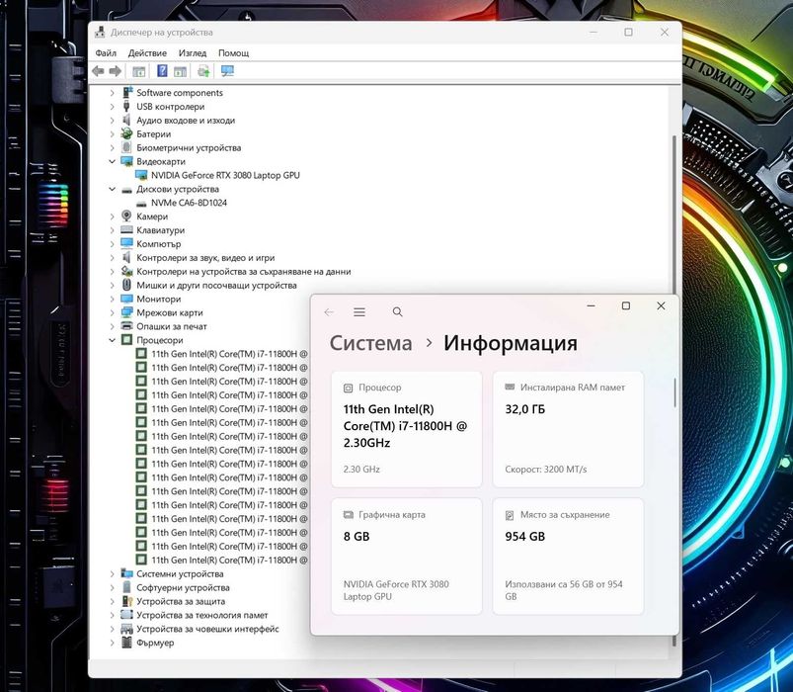
Task: Expand the Батерии node
Action: tap(113, 133)
